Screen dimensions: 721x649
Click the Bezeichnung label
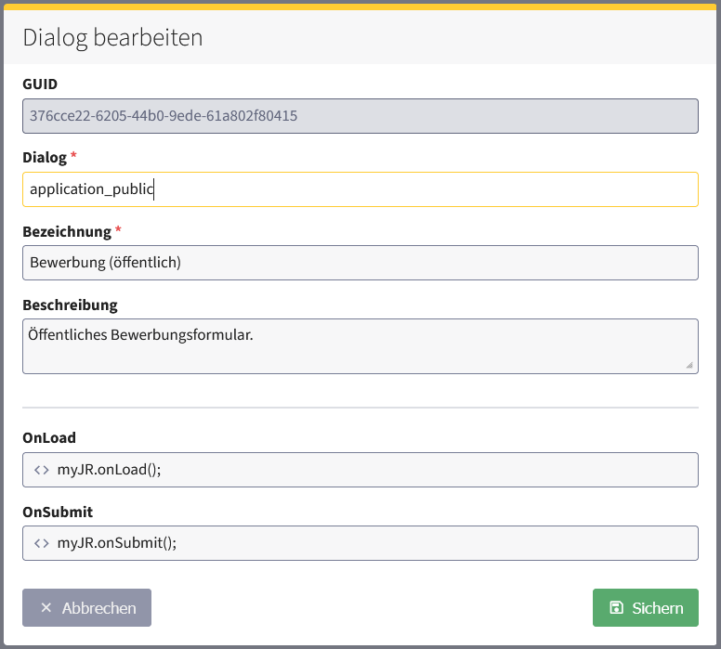(65, 231)
